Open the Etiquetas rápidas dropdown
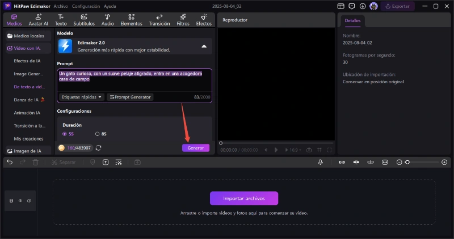454x239 pixels. (x=82, y=97)
